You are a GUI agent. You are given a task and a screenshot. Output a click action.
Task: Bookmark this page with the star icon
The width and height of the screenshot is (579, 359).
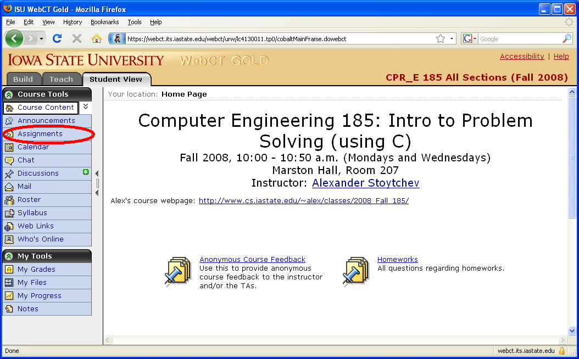(440, 38)
